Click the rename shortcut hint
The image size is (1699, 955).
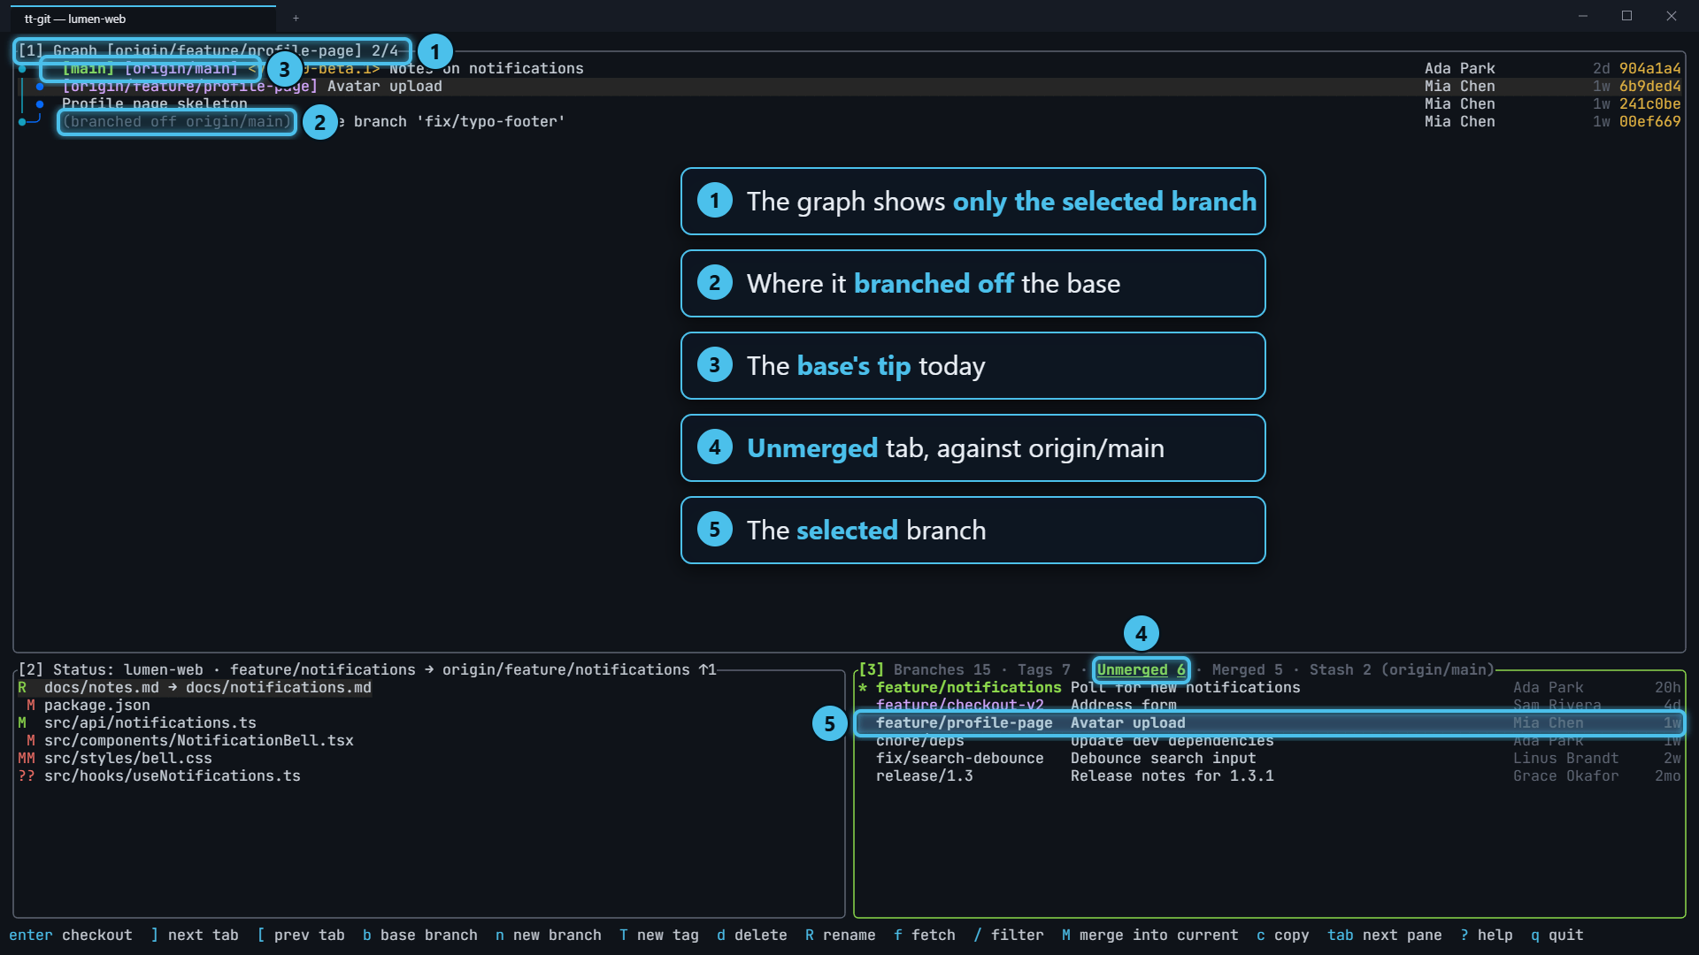841,935
